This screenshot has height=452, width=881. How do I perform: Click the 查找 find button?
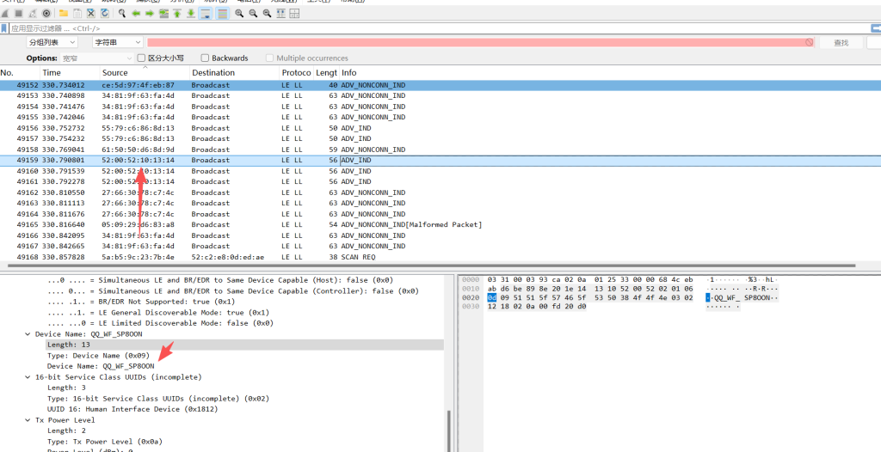841,42
